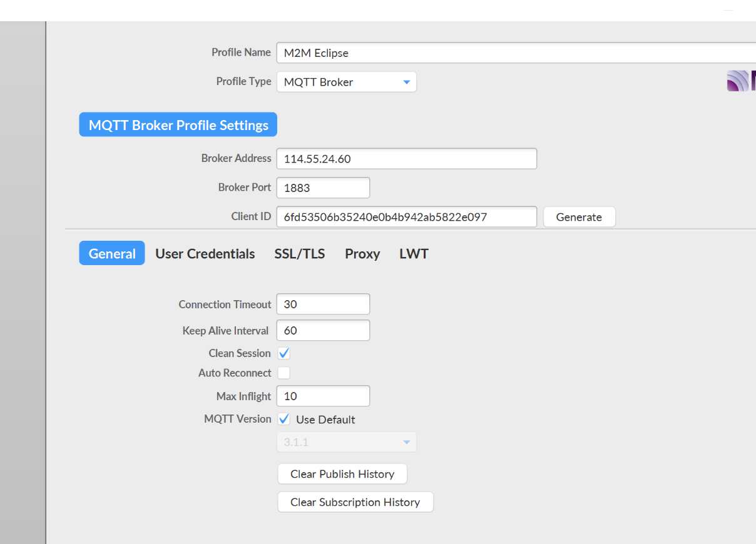Screen dimensions: 756x544
Task: Switch to the LWT tab
Action: (414, 253)
